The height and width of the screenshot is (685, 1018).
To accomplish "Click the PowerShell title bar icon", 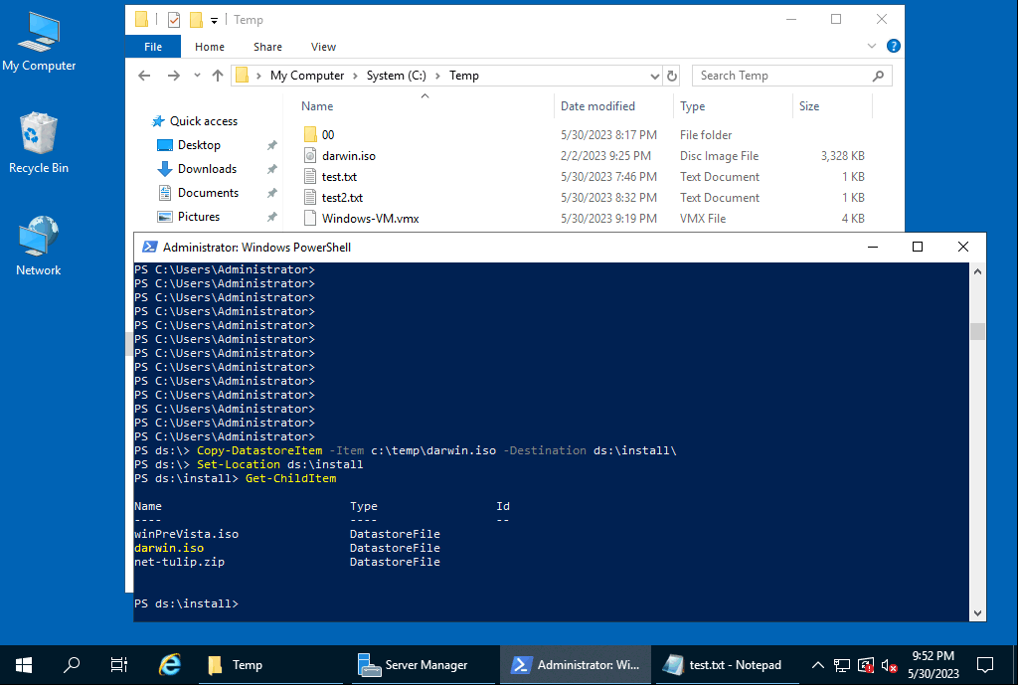I will (x=150, y=247).
